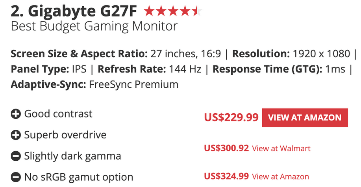The height and width of the screenshot is (187, 361).
Task: Click the No sRGB gamut option text
Action: pyautogui.click(x=79, y=177)
